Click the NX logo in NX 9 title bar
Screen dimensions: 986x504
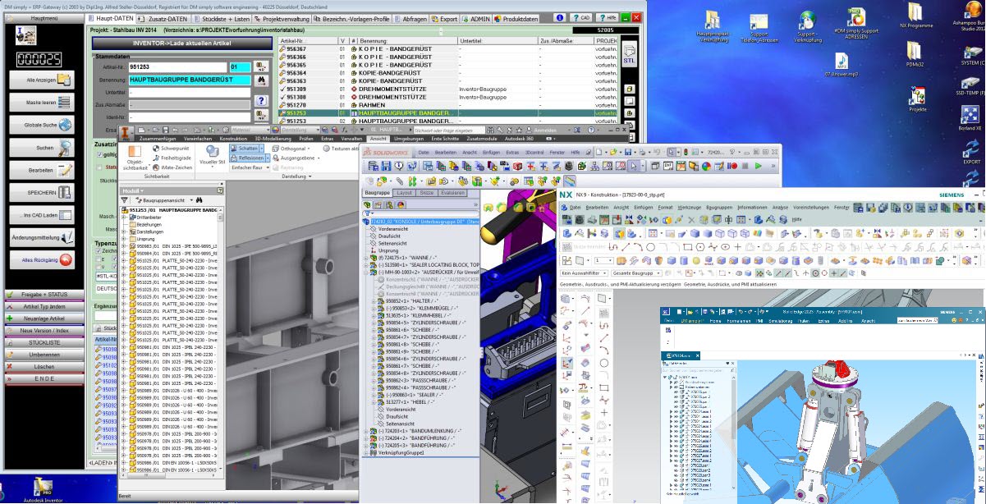click(x=566, y=195)
